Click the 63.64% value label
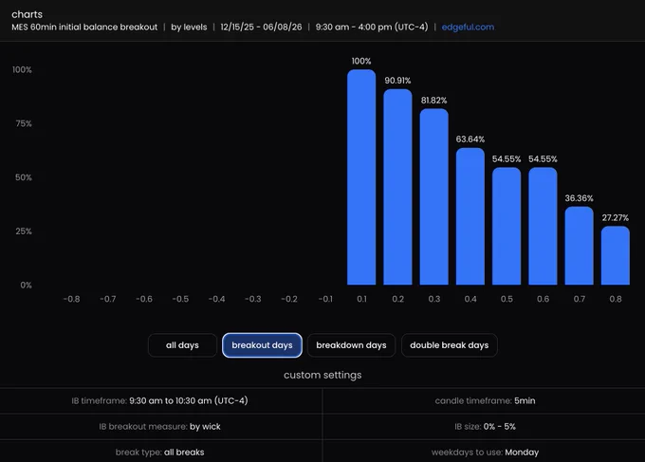The width and height of the screenshot is (645, 462). click(x=470, y=139)
